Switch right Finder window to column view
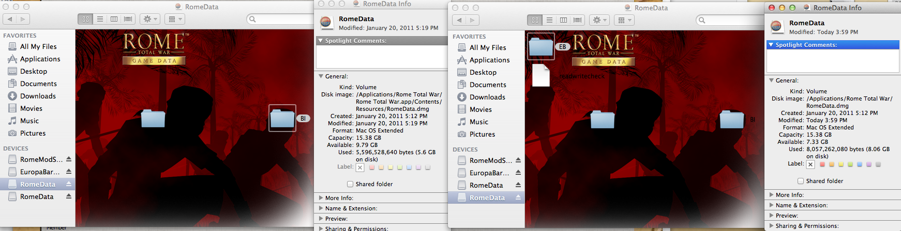 point(563,20)
